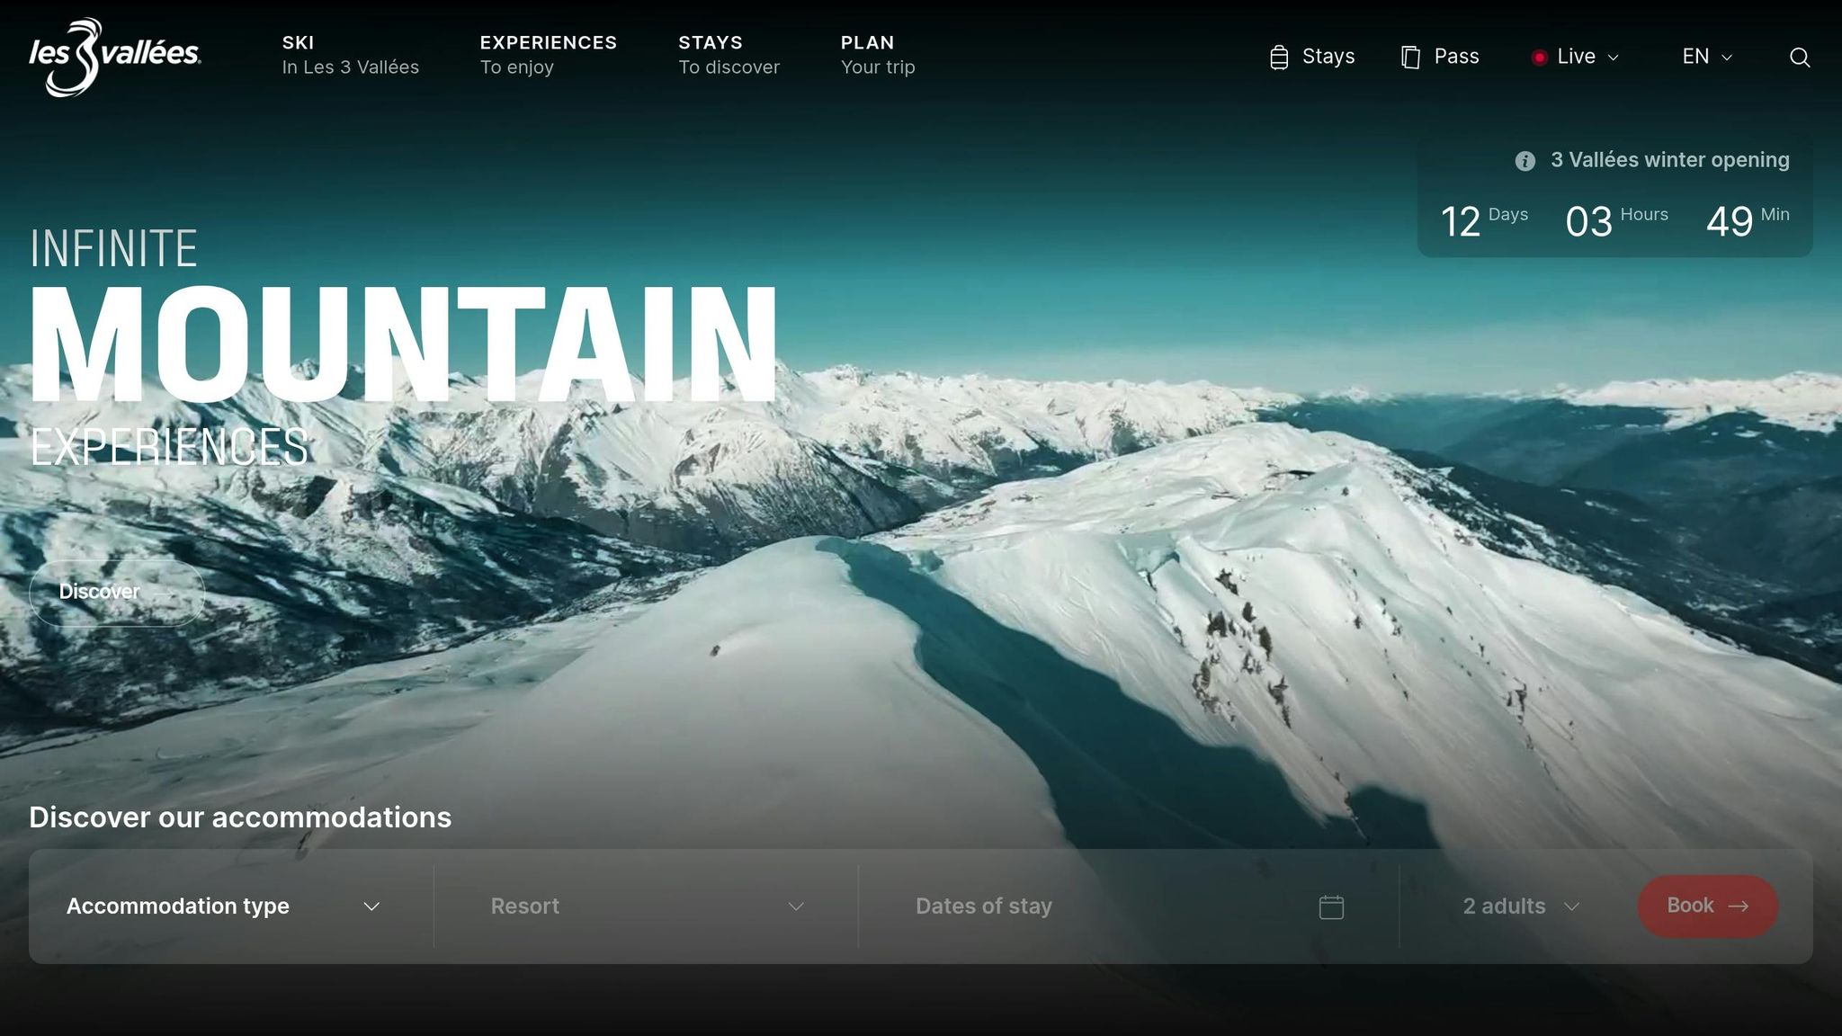The height and width of the screenshot is (1036, 1842).
Task: Open the Resort selection dropdown
Action: click(646, 906)
